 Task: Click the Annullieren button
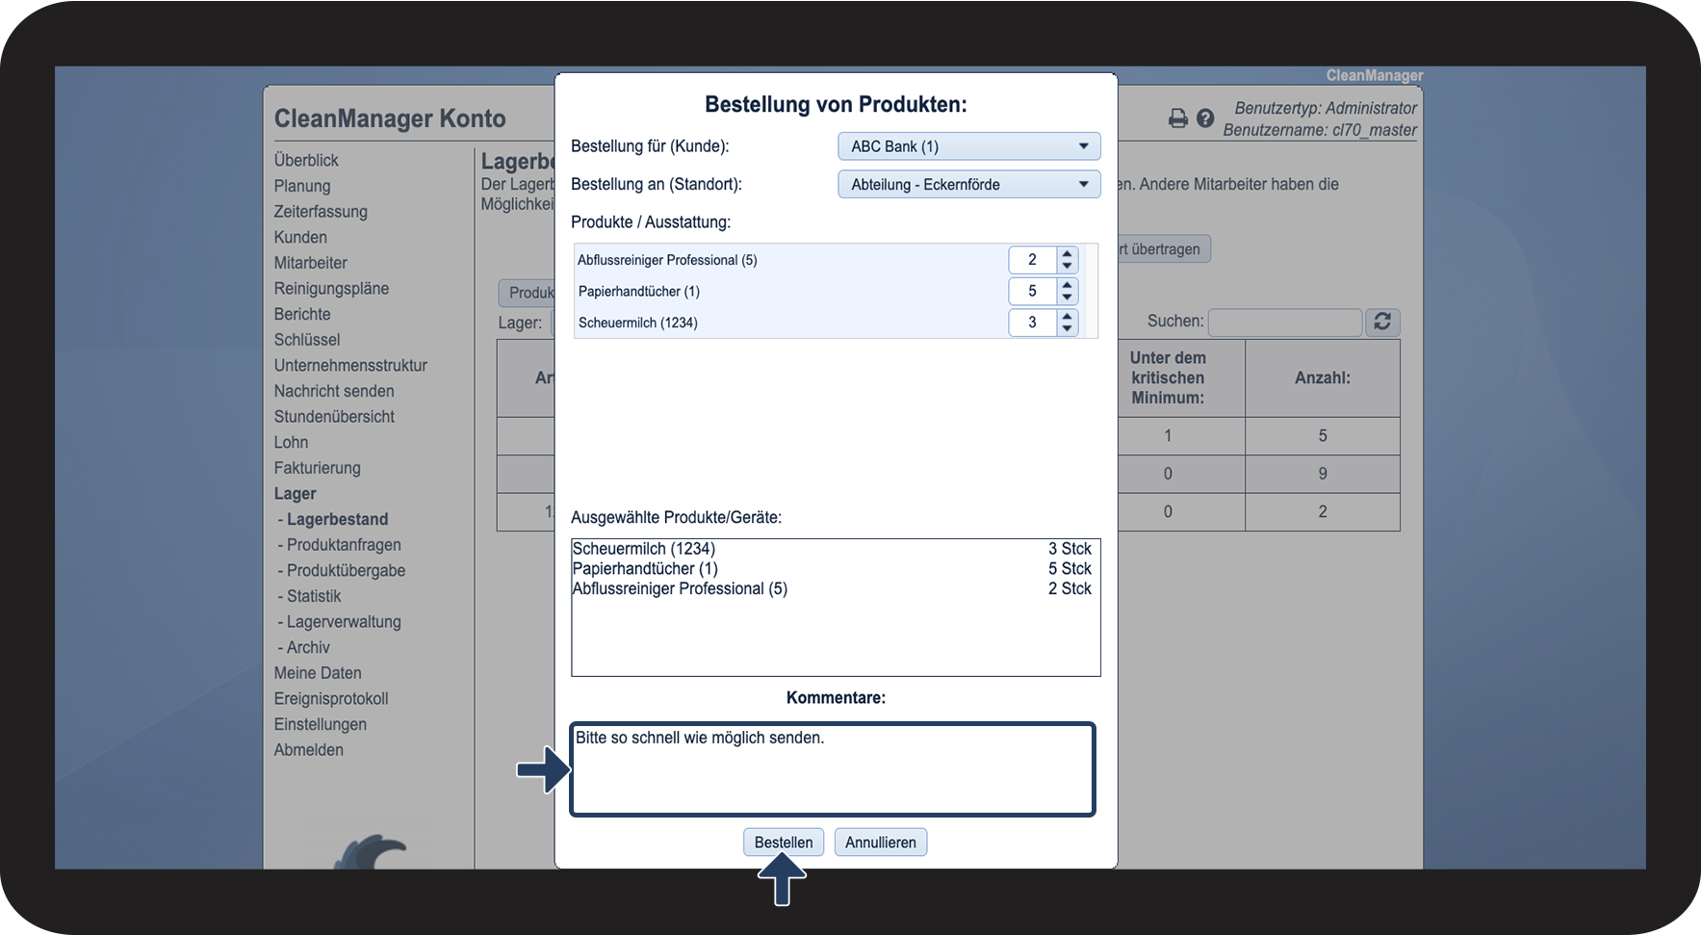[x=881, y=843]
